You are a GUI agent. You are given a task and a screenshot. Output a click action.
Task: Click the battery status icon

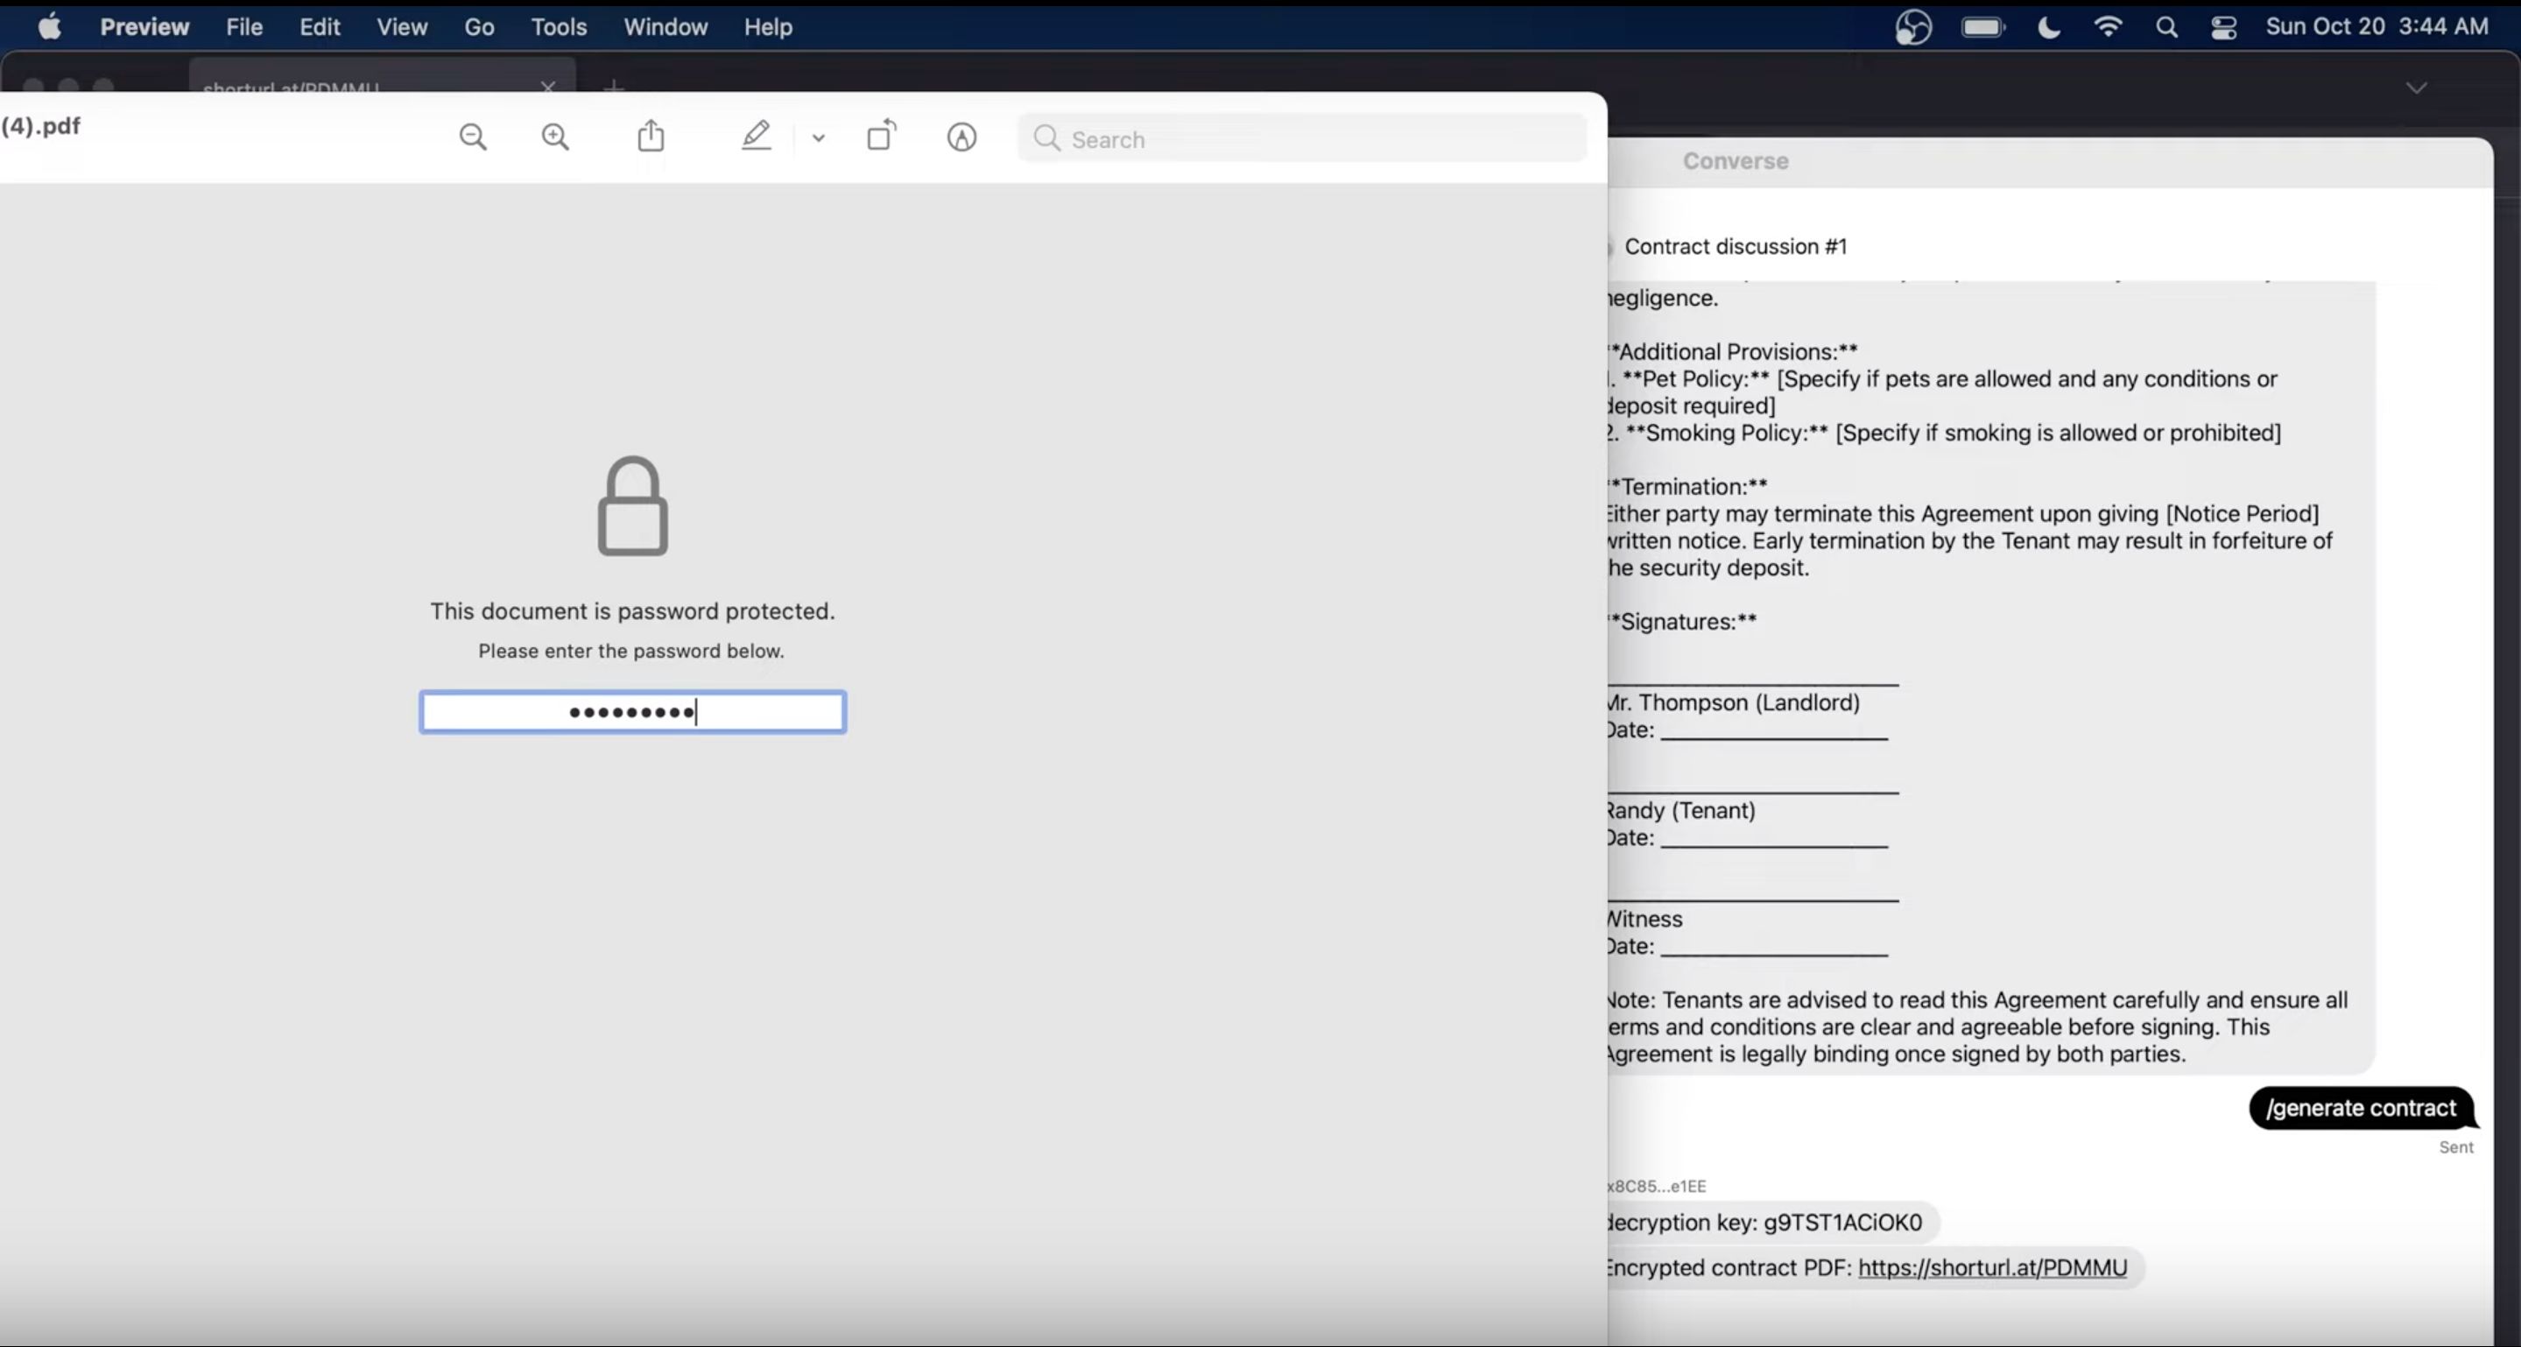coord(1983,26)
